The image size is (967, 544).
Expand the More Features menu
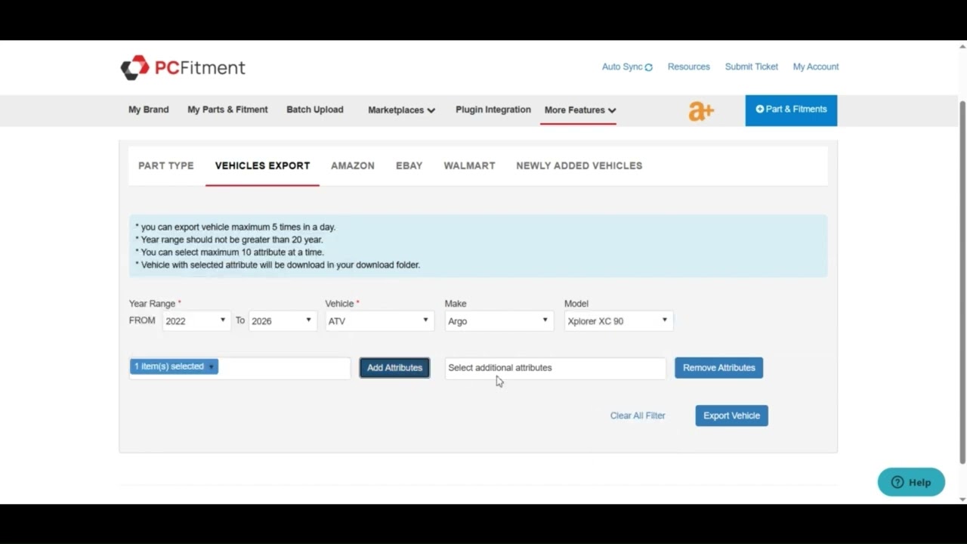(x=580, y=110)
